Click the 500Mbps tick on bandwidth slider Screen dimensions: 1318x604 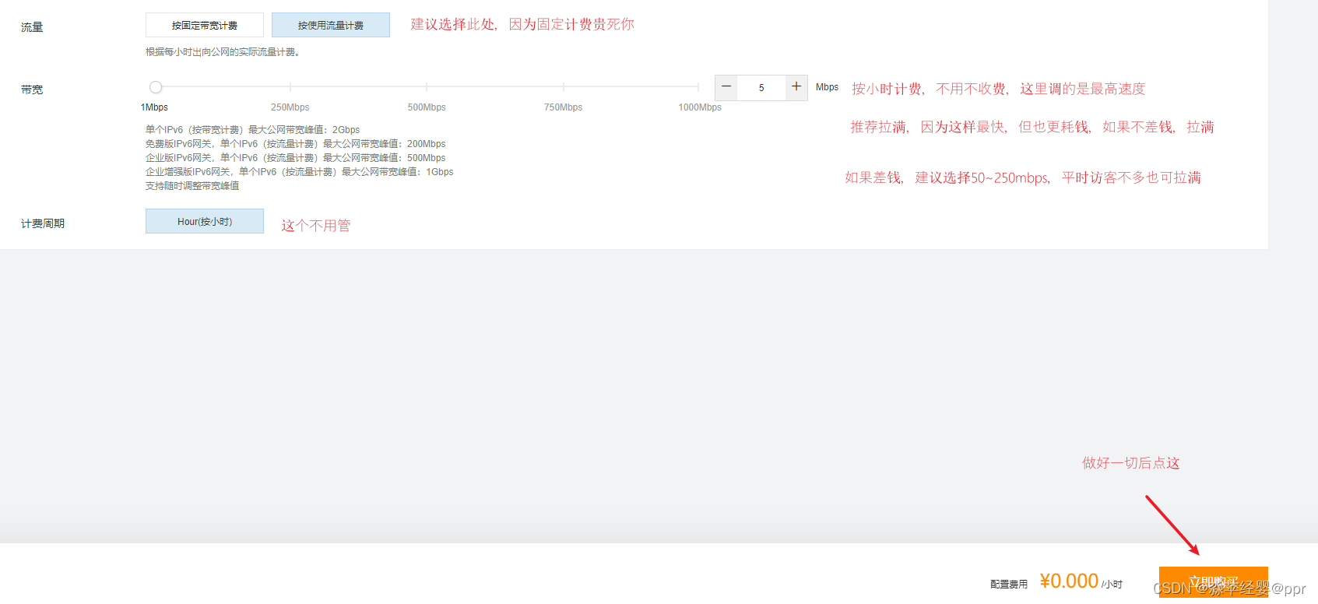pos(427,87)
